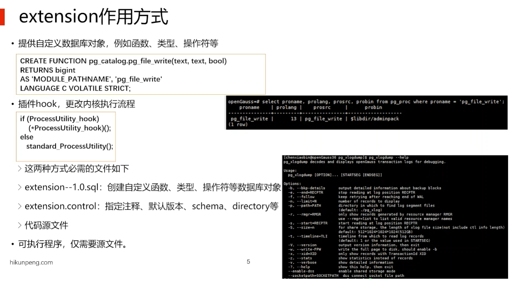Click the "-?, --help" option

(x=299, y=267)
